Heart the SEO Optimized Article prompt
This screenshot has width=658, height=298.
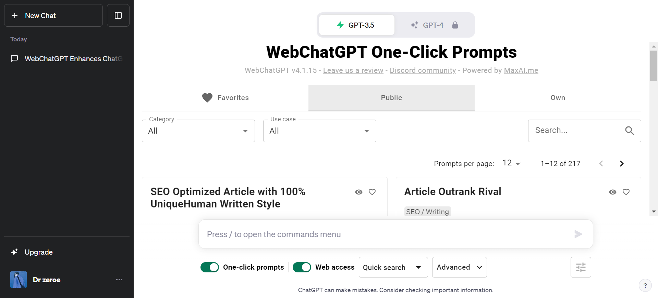372,192
